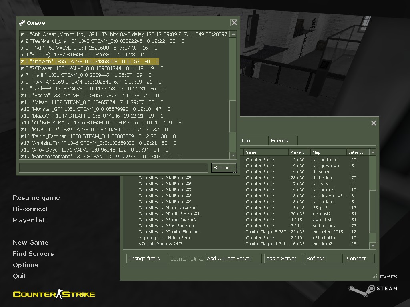Sort servers by Players column
410x307 pixels.
[299, 152]
